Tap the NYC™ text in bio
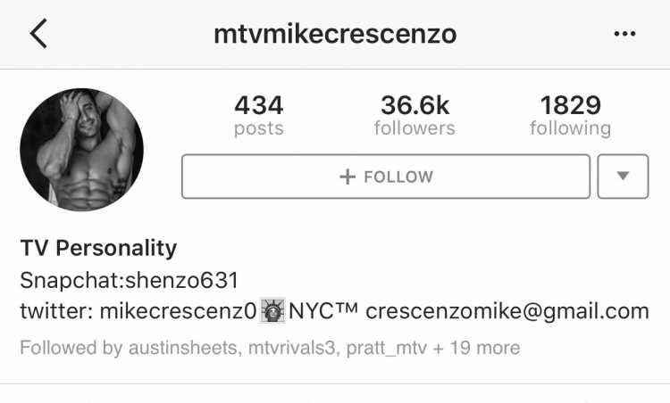 point(323,311)
